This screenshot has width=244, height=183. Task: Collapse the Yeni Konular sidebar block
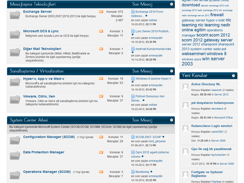click(233, 76)
